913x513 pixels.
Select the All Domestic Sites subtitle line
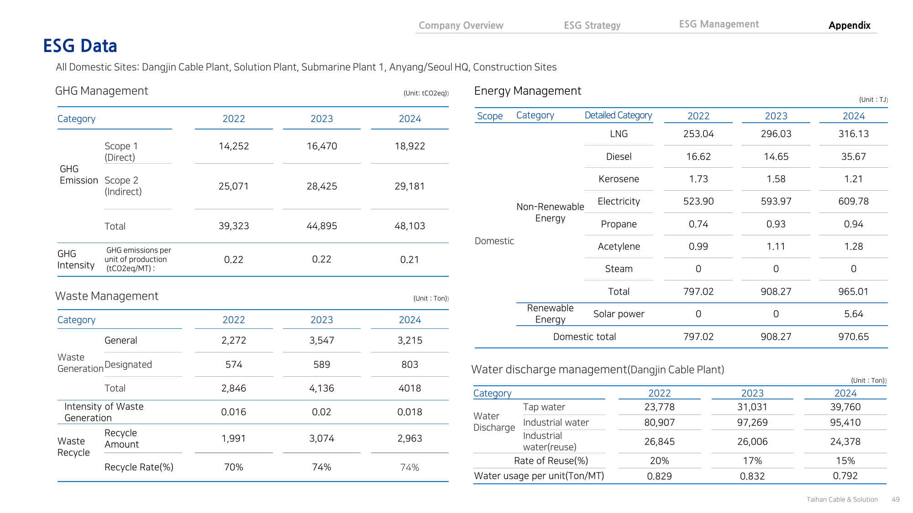306,67
